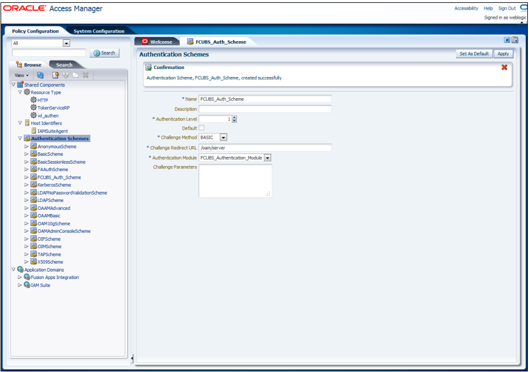
Task: Collapse the Shared Components node
Action: pos(14,84)
